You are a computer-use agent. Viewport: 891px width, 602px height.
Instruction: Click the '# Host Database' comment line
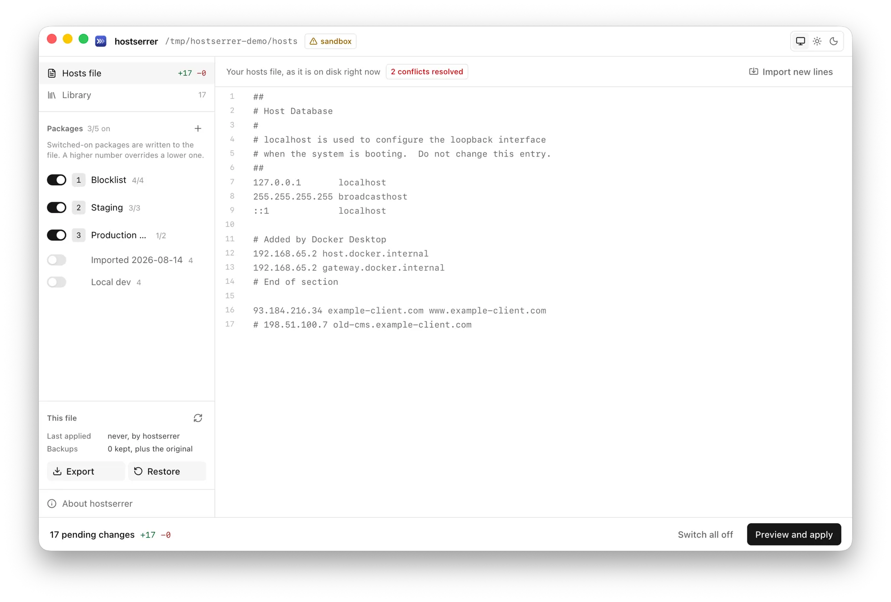click(x=293, y=111)
